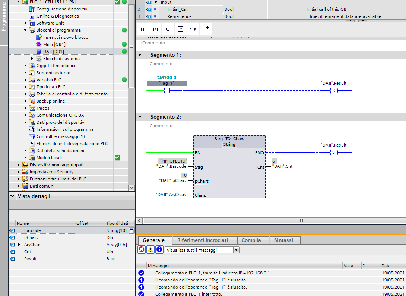The width and height of the screenshot is (406, 296).
Task: Open Tabella di controllo e di forzamento
Action: click(x=72, y=94)
